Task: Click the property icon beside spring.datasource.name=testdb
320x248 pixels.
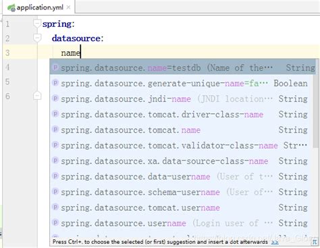Action: [x=55, y=67]
